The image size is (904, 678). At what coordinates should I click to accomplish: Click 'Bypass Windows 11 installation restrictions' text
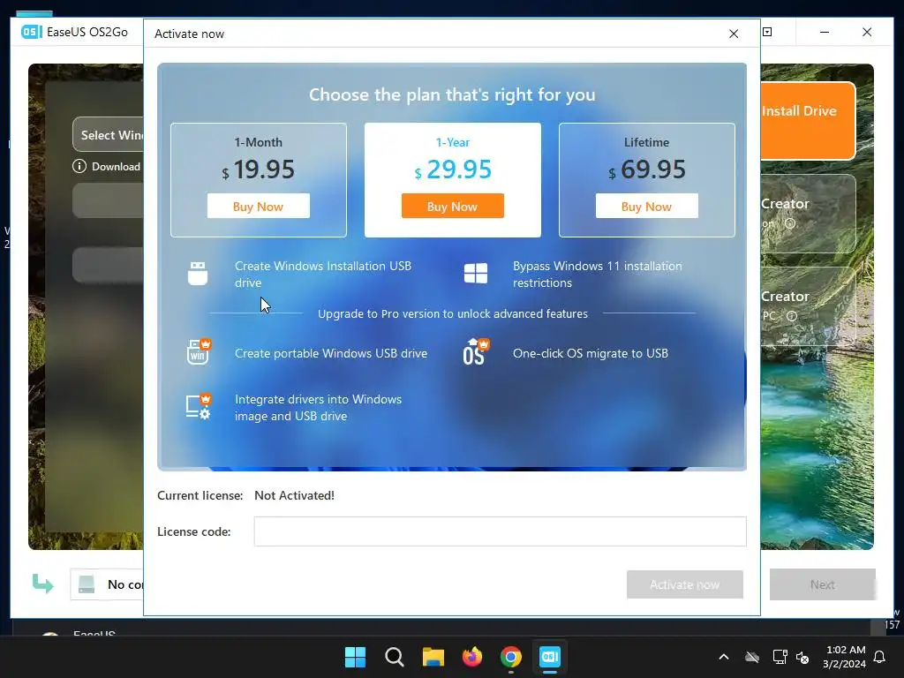point(598,275)
